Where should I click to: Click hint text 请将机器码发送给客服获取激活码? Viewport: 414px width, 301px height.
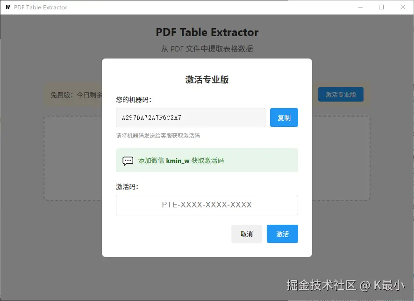click(158, 136)
